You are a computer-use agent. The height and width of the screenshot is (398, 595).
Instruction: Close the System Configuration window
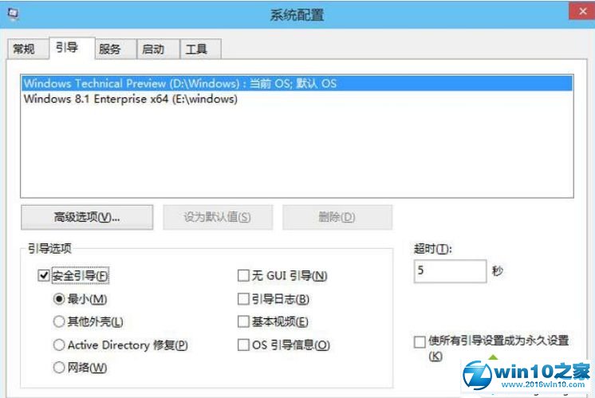(x=579, y=13)
